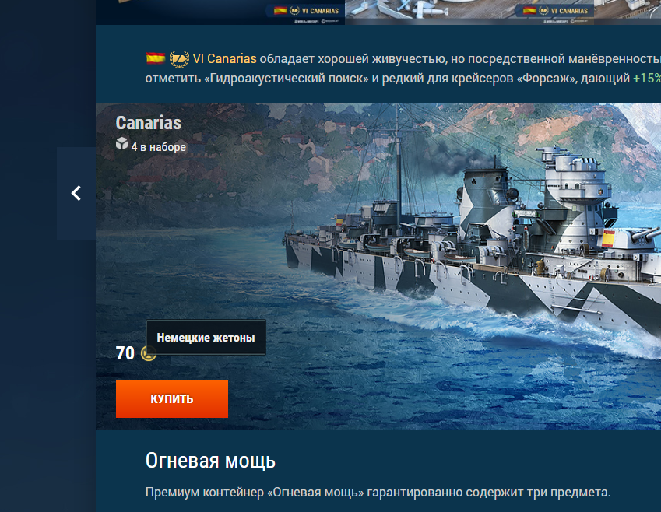Click the 'Немецкие жетоны' tooltip
Viewport: 661px width, 512px height.
tap(206, 337)
